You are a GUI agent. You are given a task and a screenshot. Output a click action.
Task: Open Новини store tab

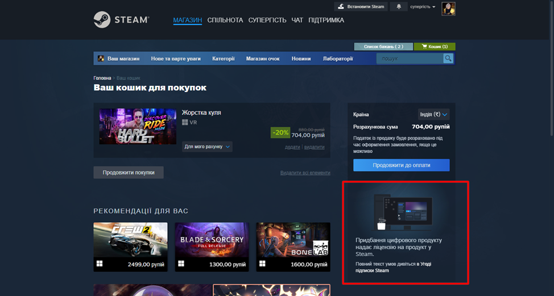[x=301, y=59]
